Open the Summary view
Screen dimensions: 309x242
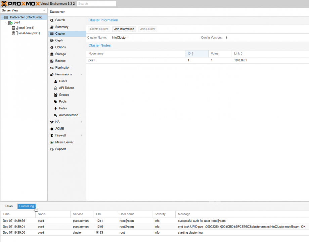60,27
